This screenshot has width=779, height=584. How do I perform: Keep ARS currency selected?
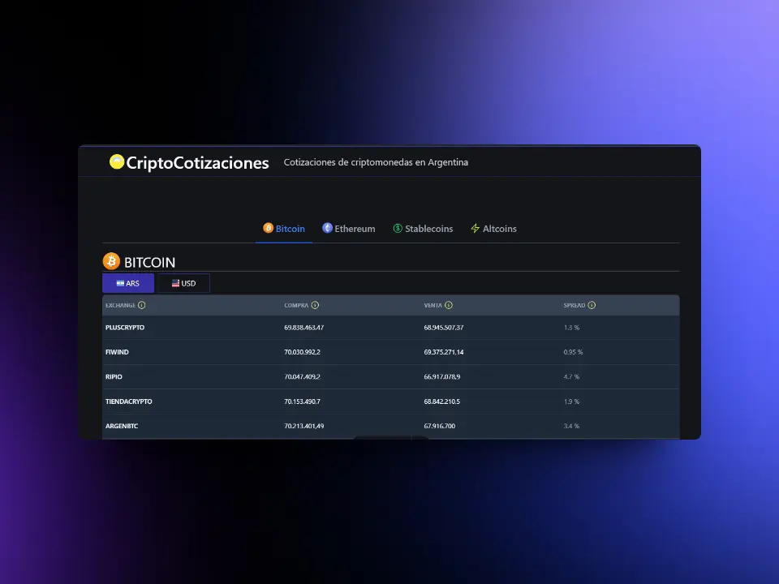point(127,283)
